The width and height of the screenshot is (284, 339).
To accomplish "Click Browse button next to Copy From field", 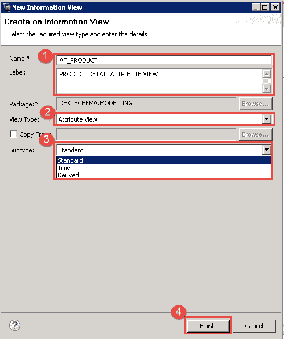I will point(256,134).
